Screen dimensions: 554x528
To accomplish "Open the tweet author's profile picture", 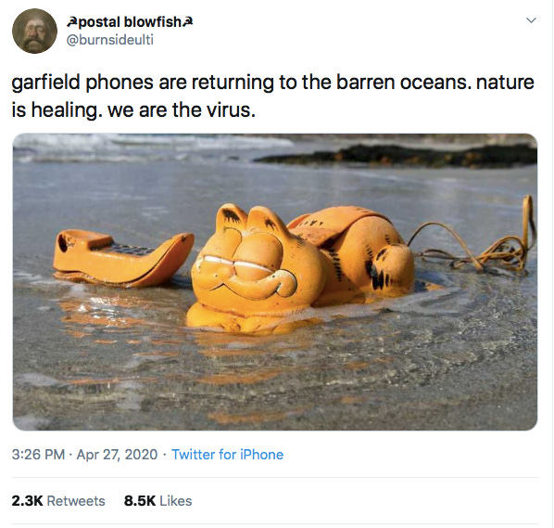I will point(34,32).
